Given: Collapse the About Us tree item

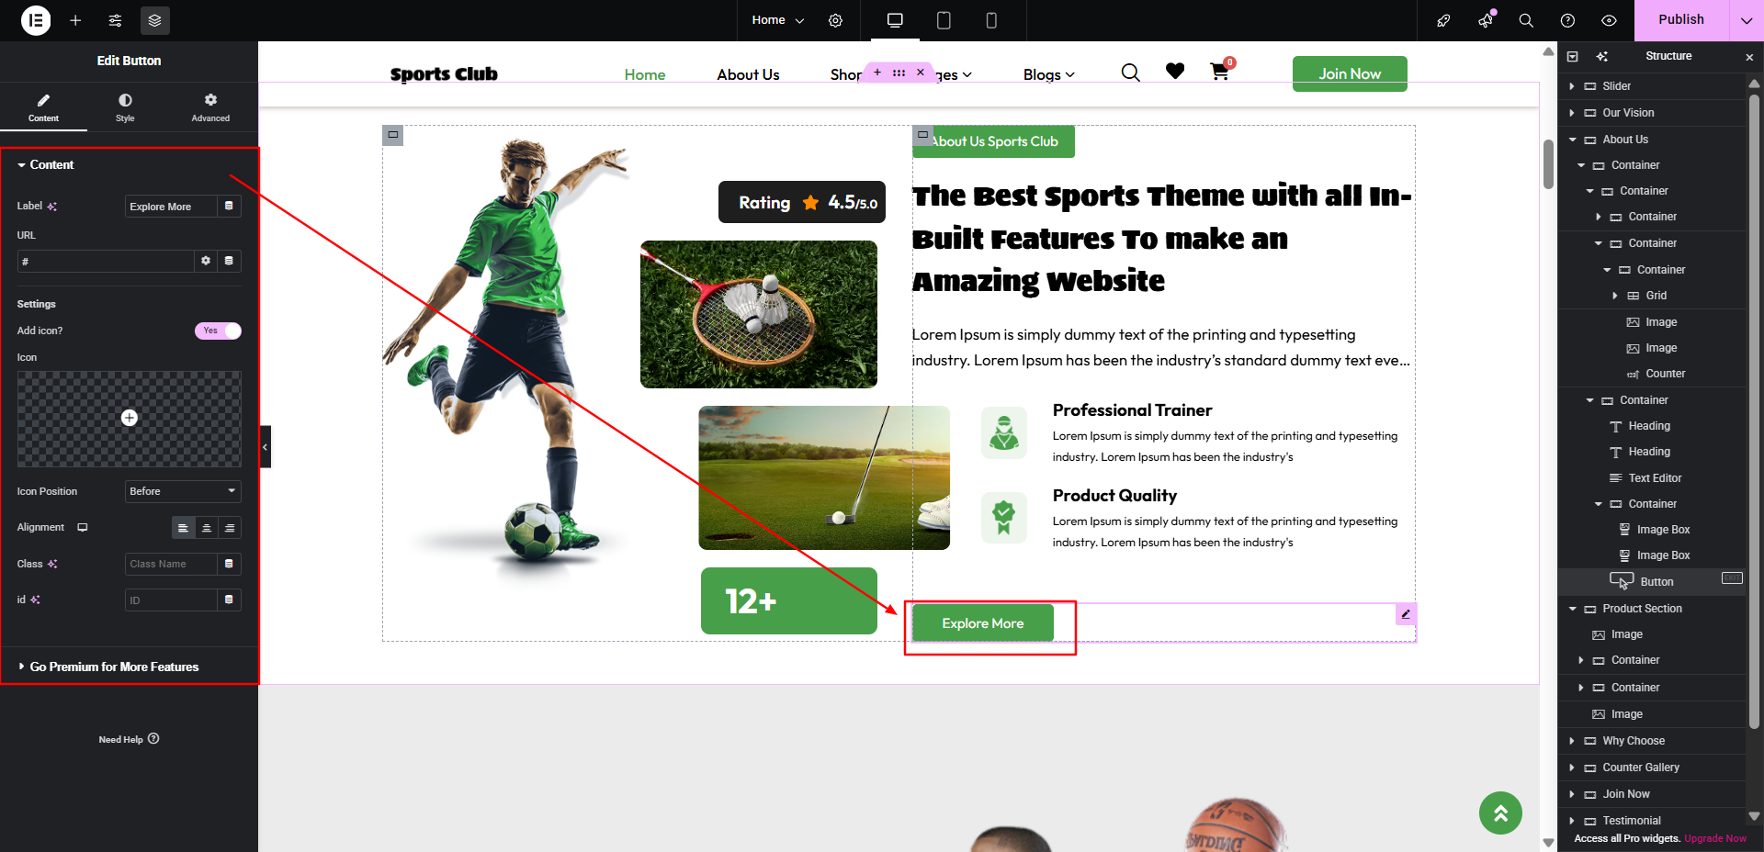Looking at the screenshot, I should (x=1572, y=140).
